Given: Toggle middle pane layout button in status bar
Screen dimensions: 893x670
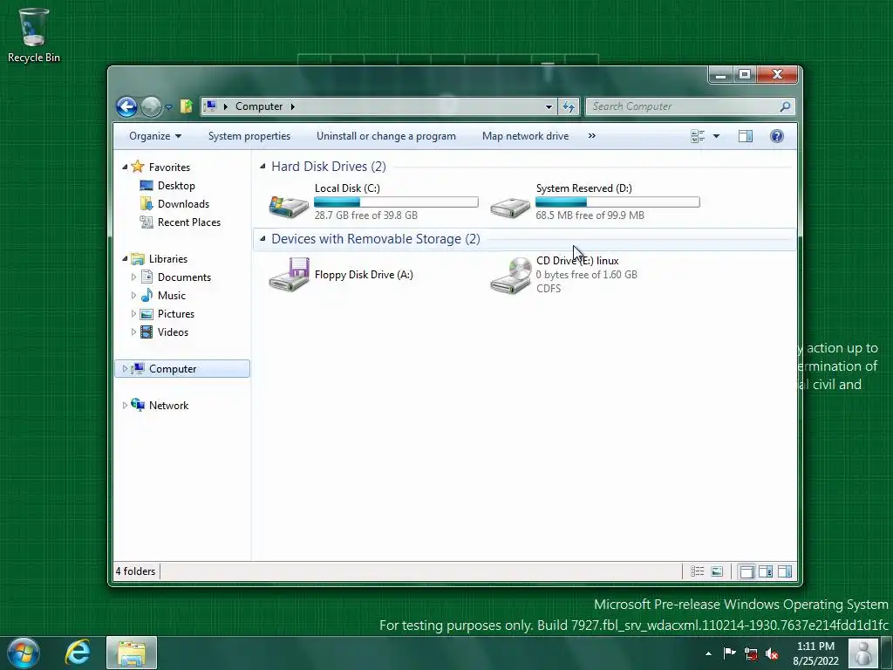Looking at the screenshot, I should click(x=766, y=571).
